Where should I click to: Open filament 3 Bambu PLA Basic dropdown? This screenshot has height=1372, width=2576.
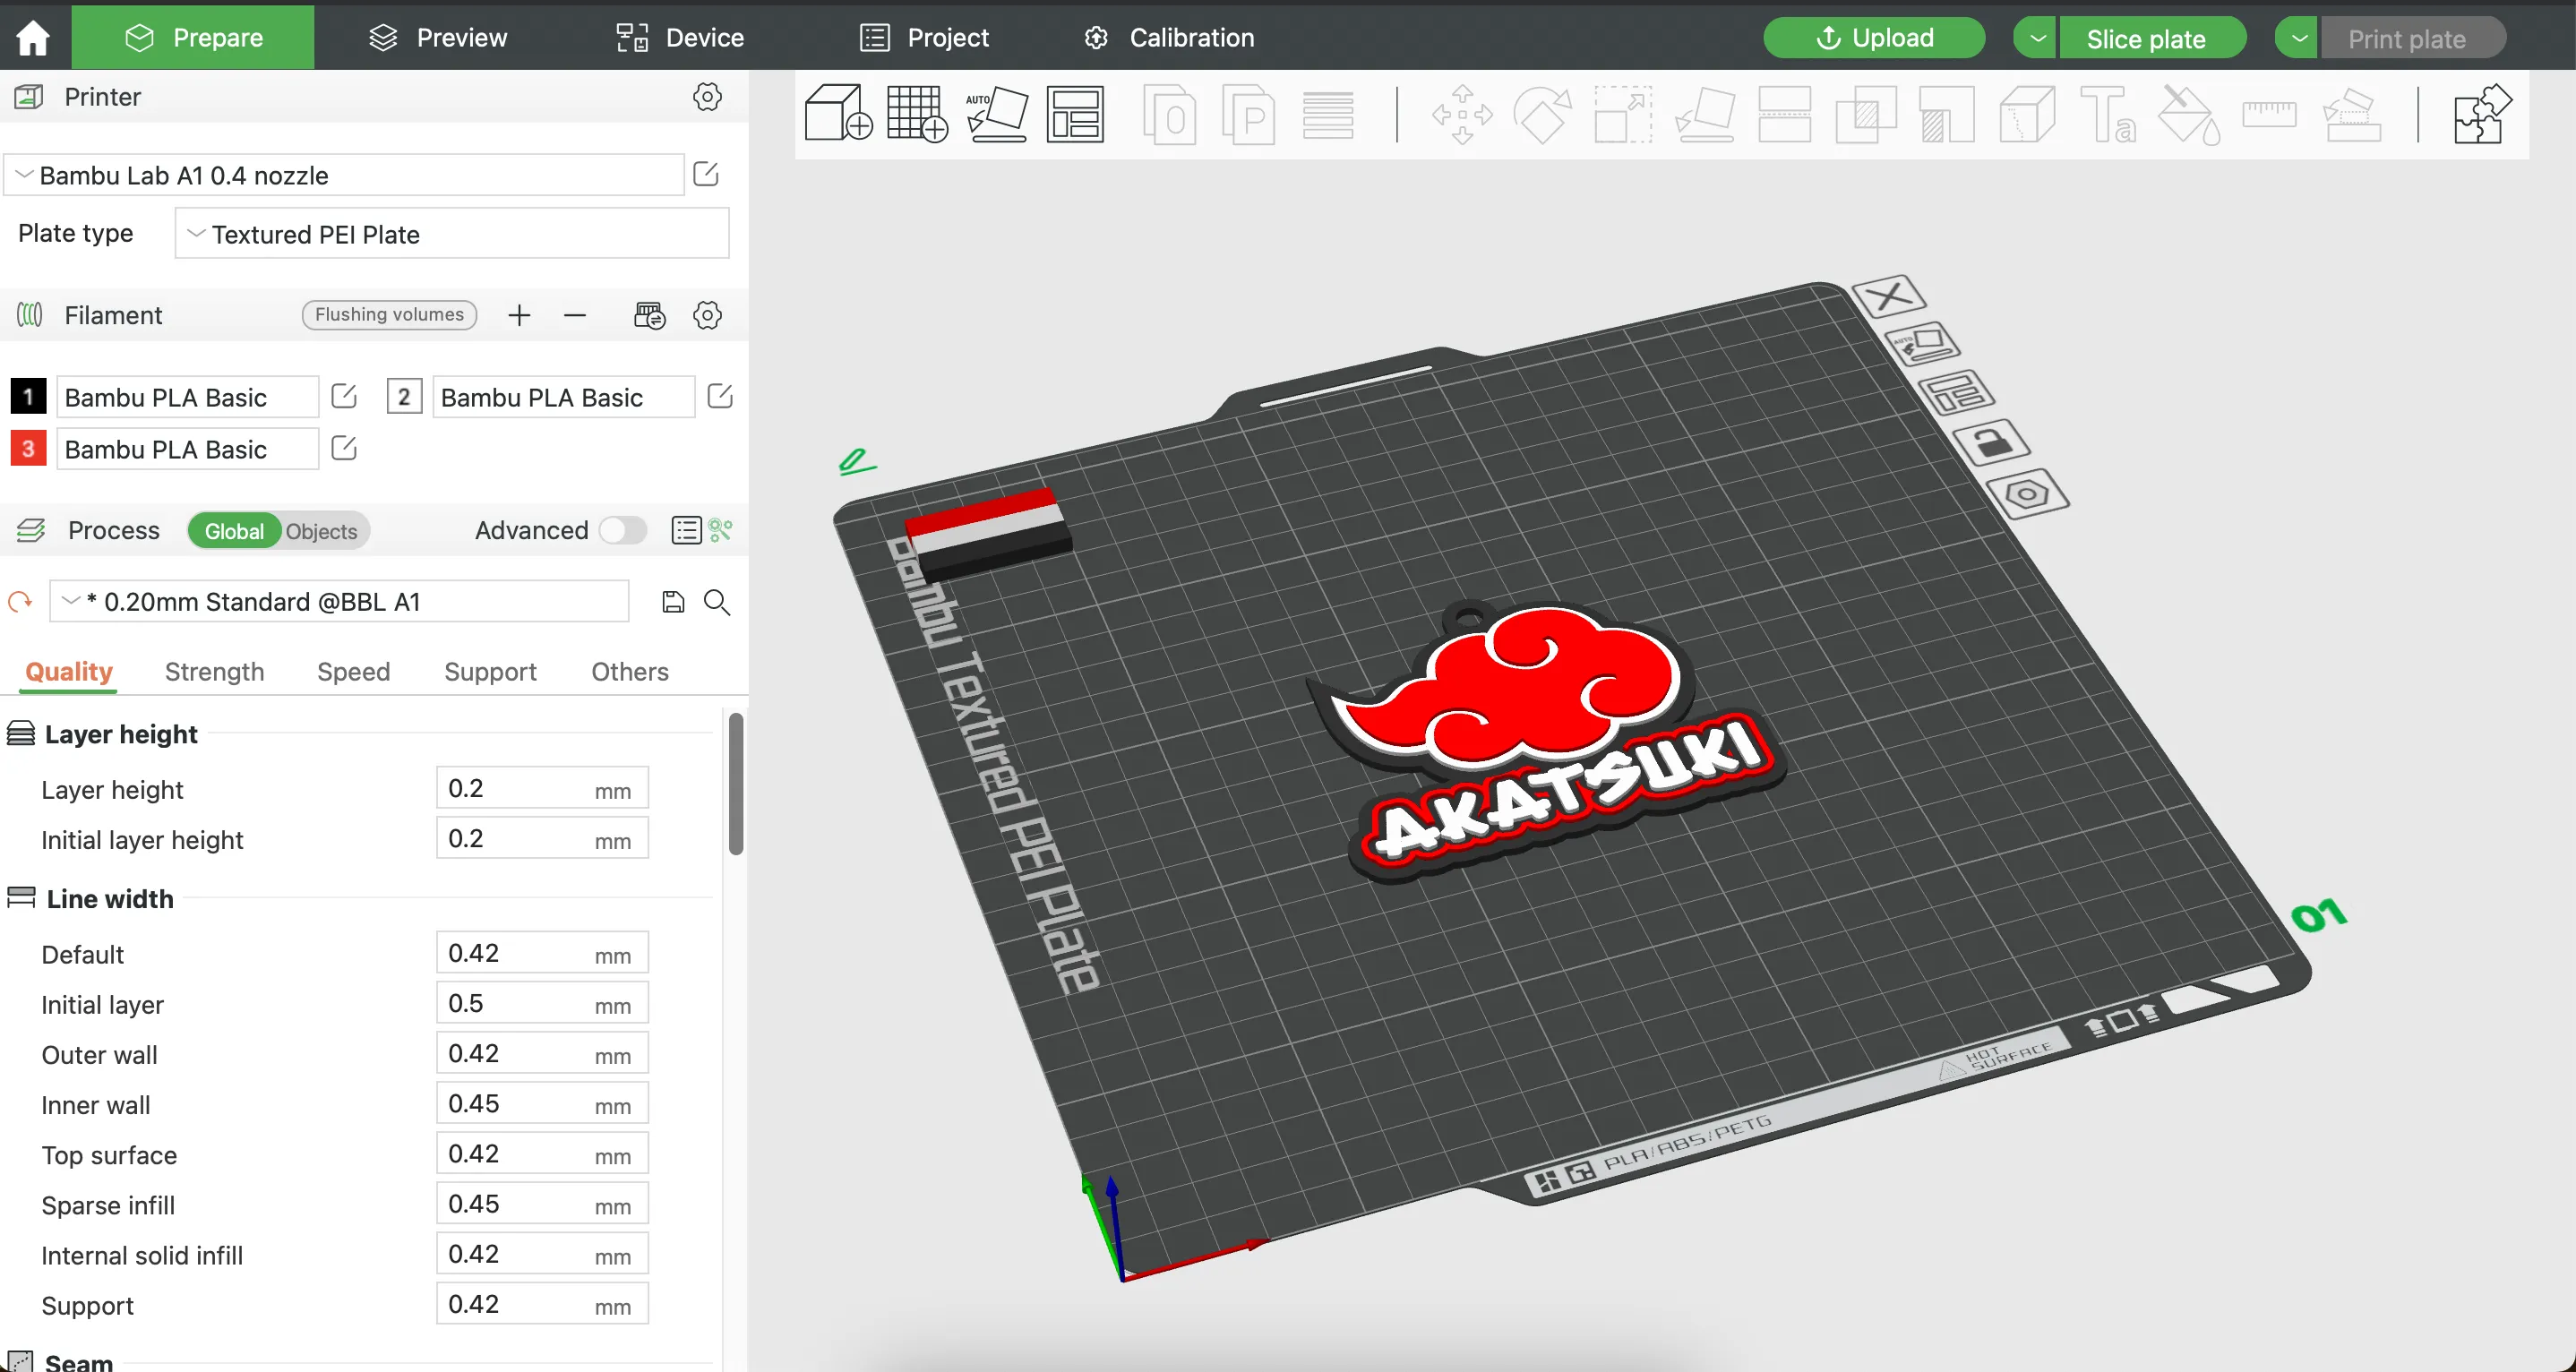188,449
